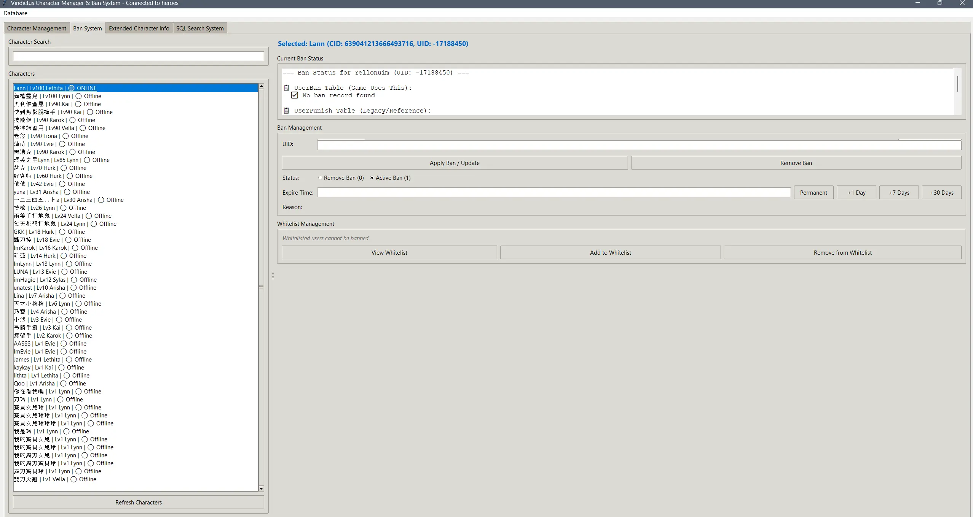Switch to Extended Character Info tab
The width and height of the screenshot is (973, 517).
tap(139, 29)
